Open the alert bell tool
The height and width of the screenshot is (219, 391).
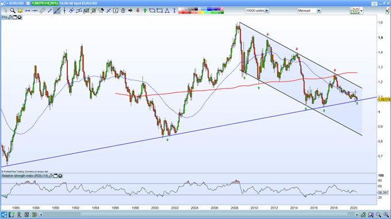20,11
